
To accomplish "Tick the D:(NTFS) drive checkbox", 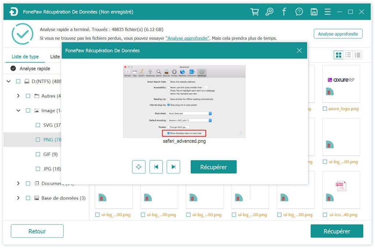I will 18,81.
